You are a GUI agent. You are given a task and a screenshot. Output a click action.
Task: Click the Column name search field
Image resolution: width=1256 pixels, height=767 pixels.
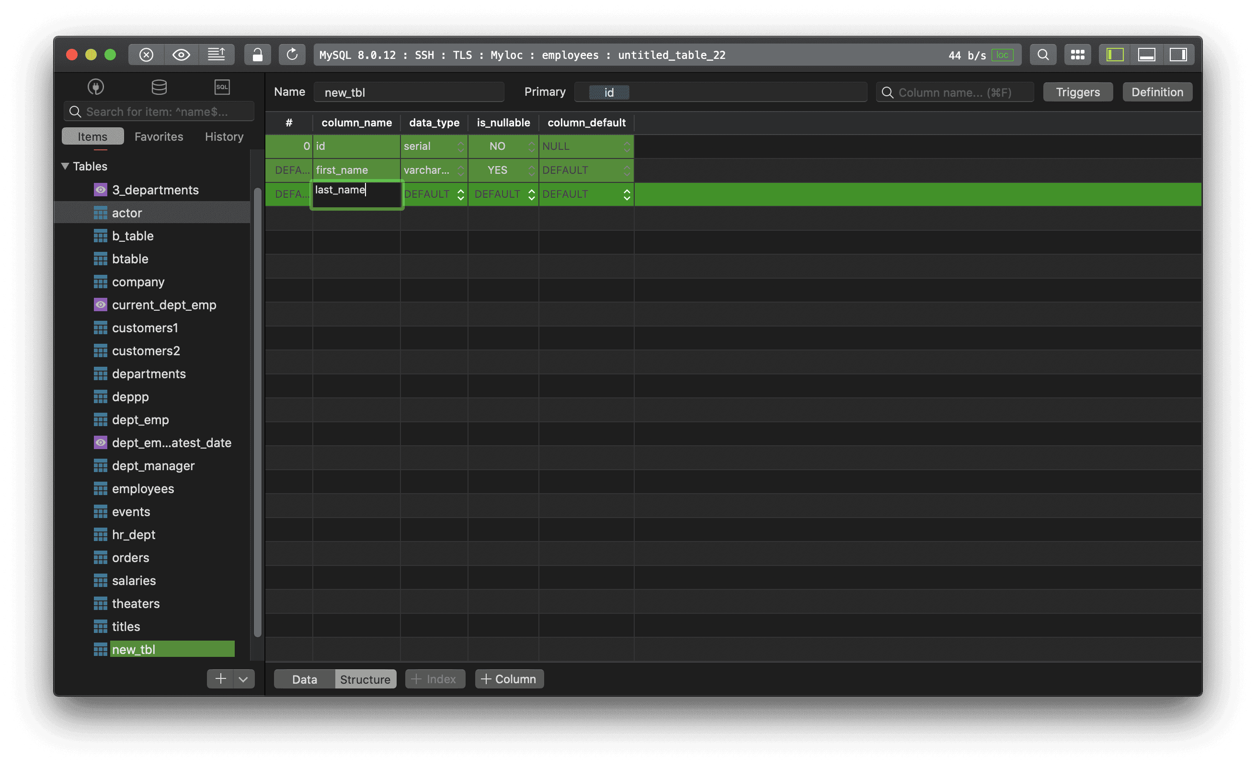955,92
